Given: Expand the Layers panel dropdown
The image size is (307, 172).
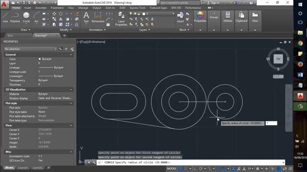Looking at the screenshot, I should [145, 30].
